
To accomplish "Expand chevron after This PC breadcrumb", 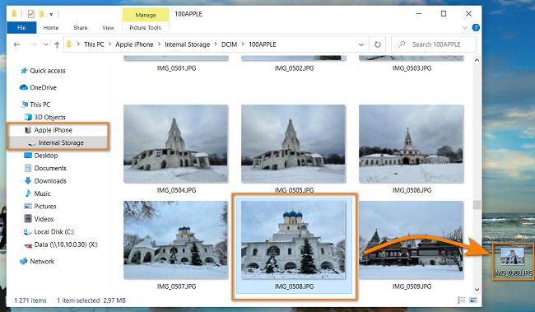I will (109, 44).
